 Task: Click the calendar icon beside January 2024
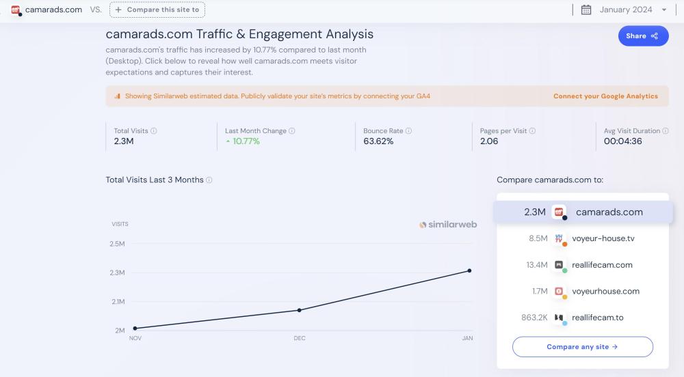[586, 10]
